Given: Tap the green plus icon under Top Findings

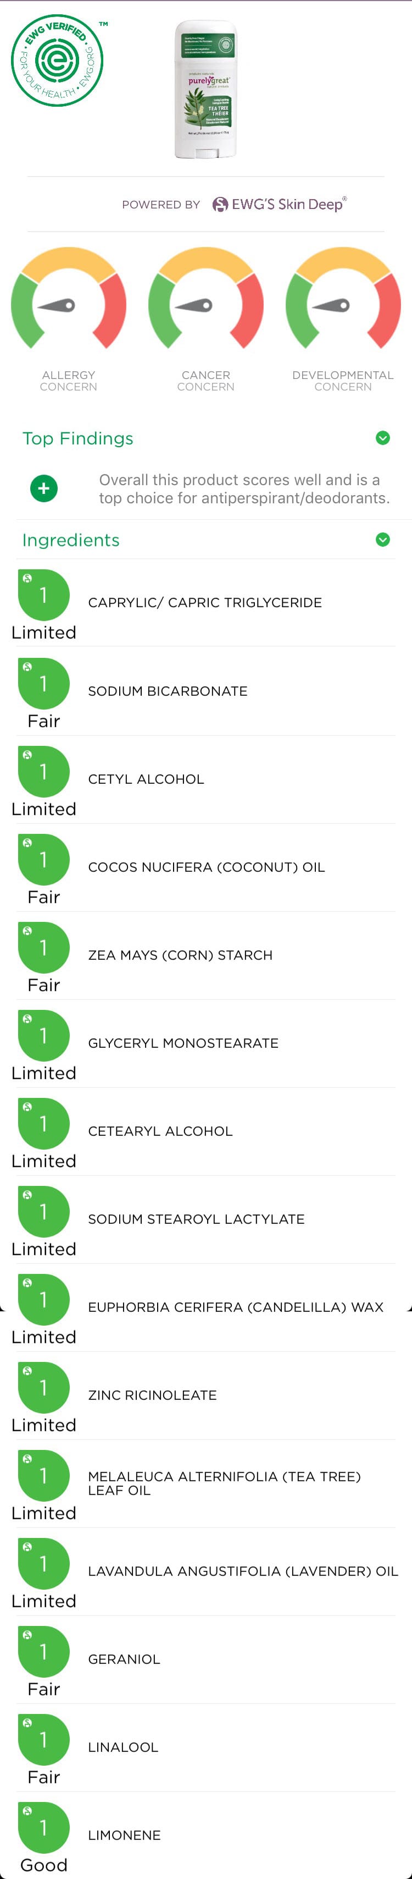Looking at the screenshot, I should coord(44,488).
